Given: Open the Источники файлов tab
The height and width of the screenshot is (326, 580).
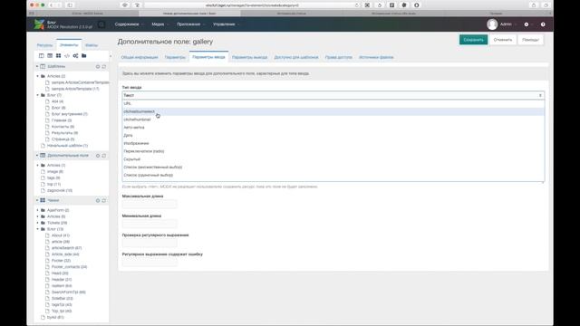Looking at the screenshot, I should coord(376,57).
